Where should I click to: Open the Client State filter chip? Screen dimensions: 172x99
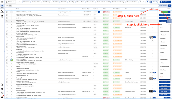click(56, 2)
